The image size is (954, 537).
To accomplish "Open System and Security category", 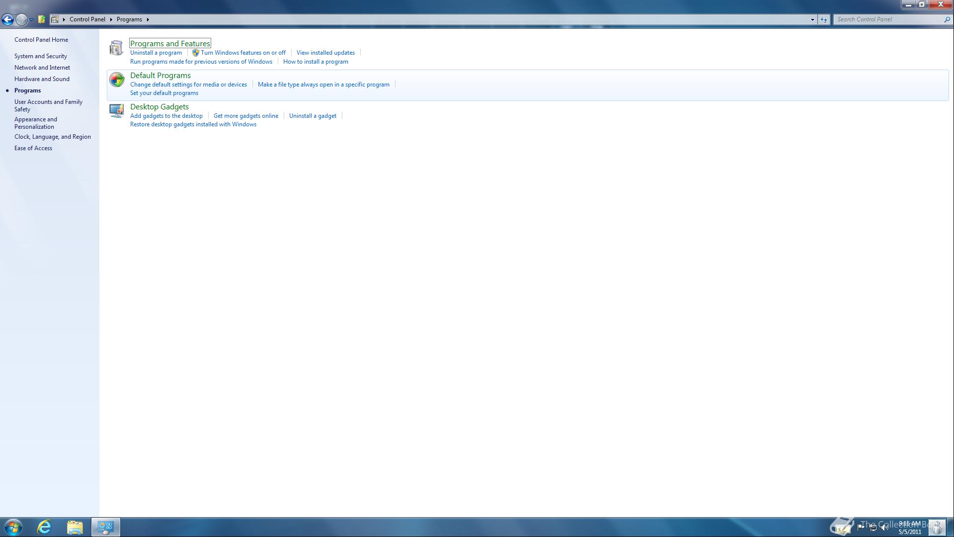I will click(41, 56).
